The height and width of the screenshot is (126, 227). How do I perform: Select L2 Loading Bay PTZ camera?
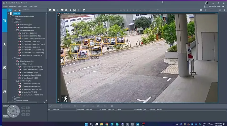29,92
